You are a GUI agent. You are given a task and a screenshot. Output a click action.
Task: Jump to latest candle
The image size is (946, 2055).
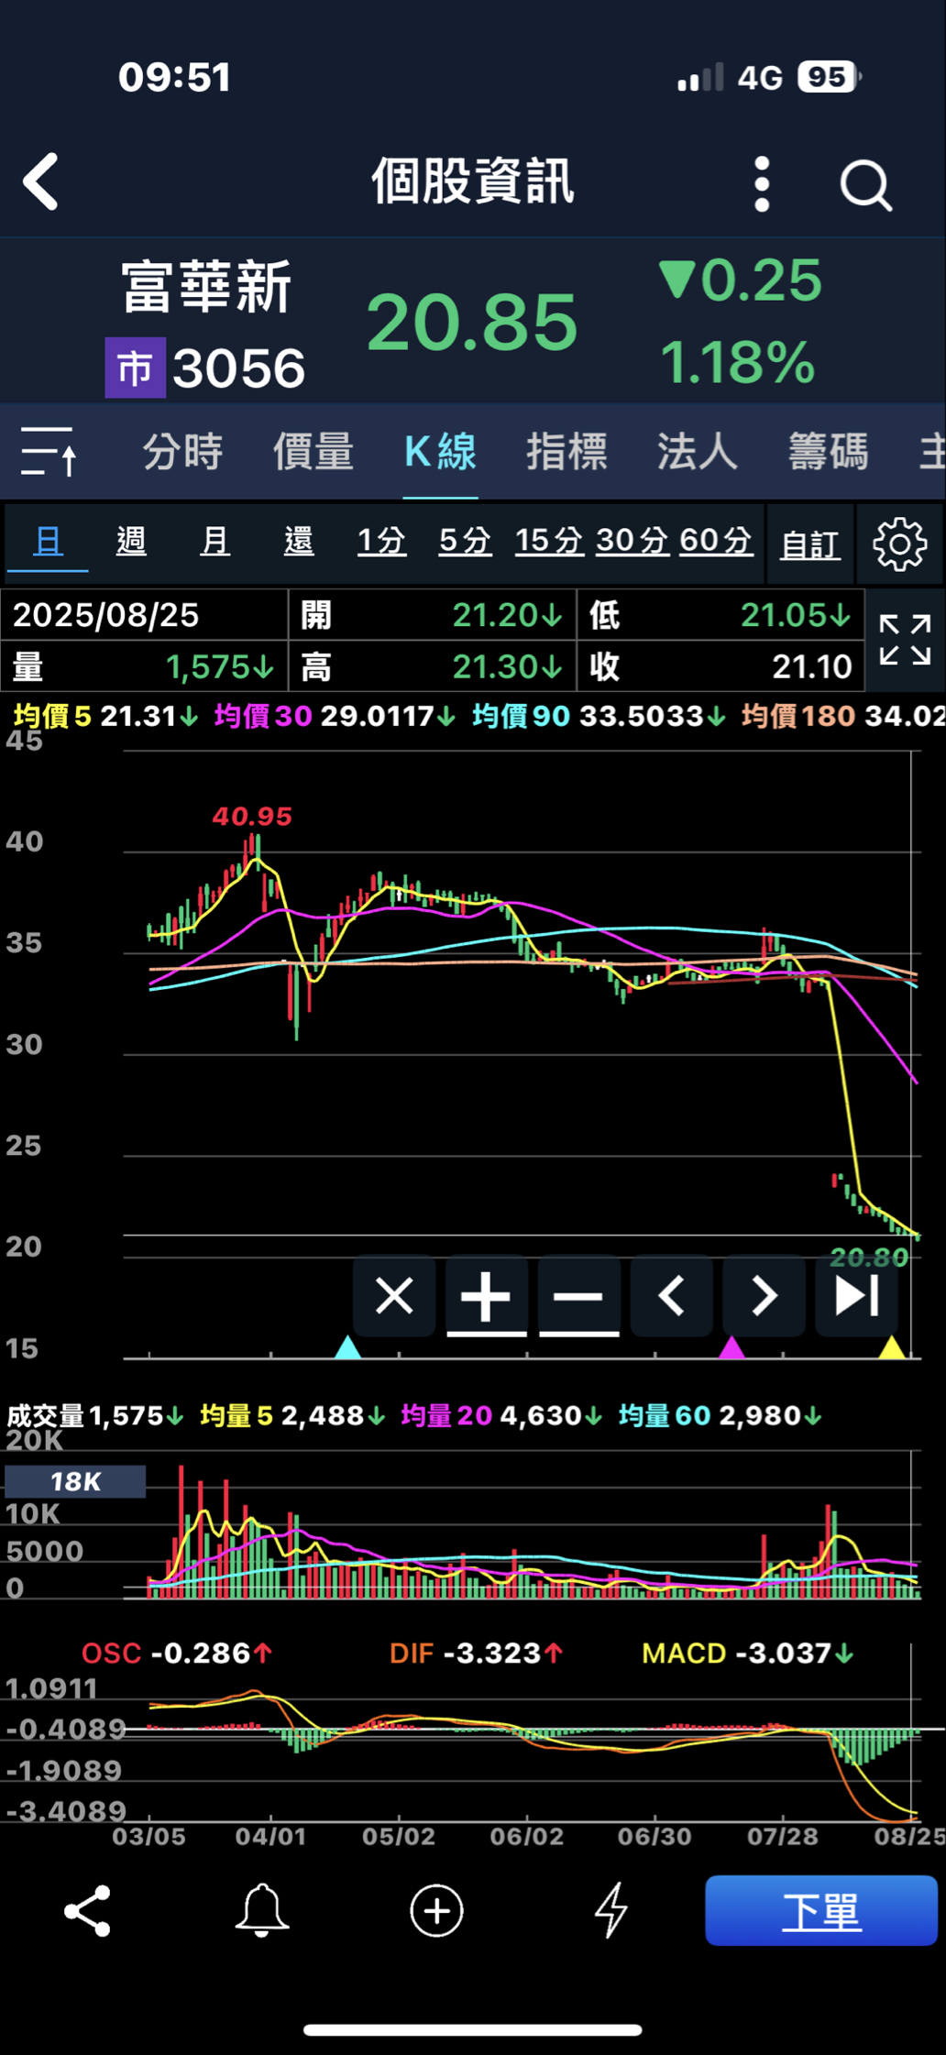pos(856,1296)
